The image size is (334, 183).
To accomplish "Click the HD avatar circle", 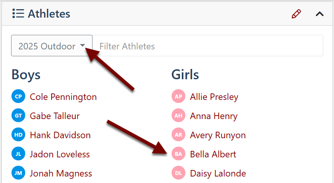I will click(18, 135).
